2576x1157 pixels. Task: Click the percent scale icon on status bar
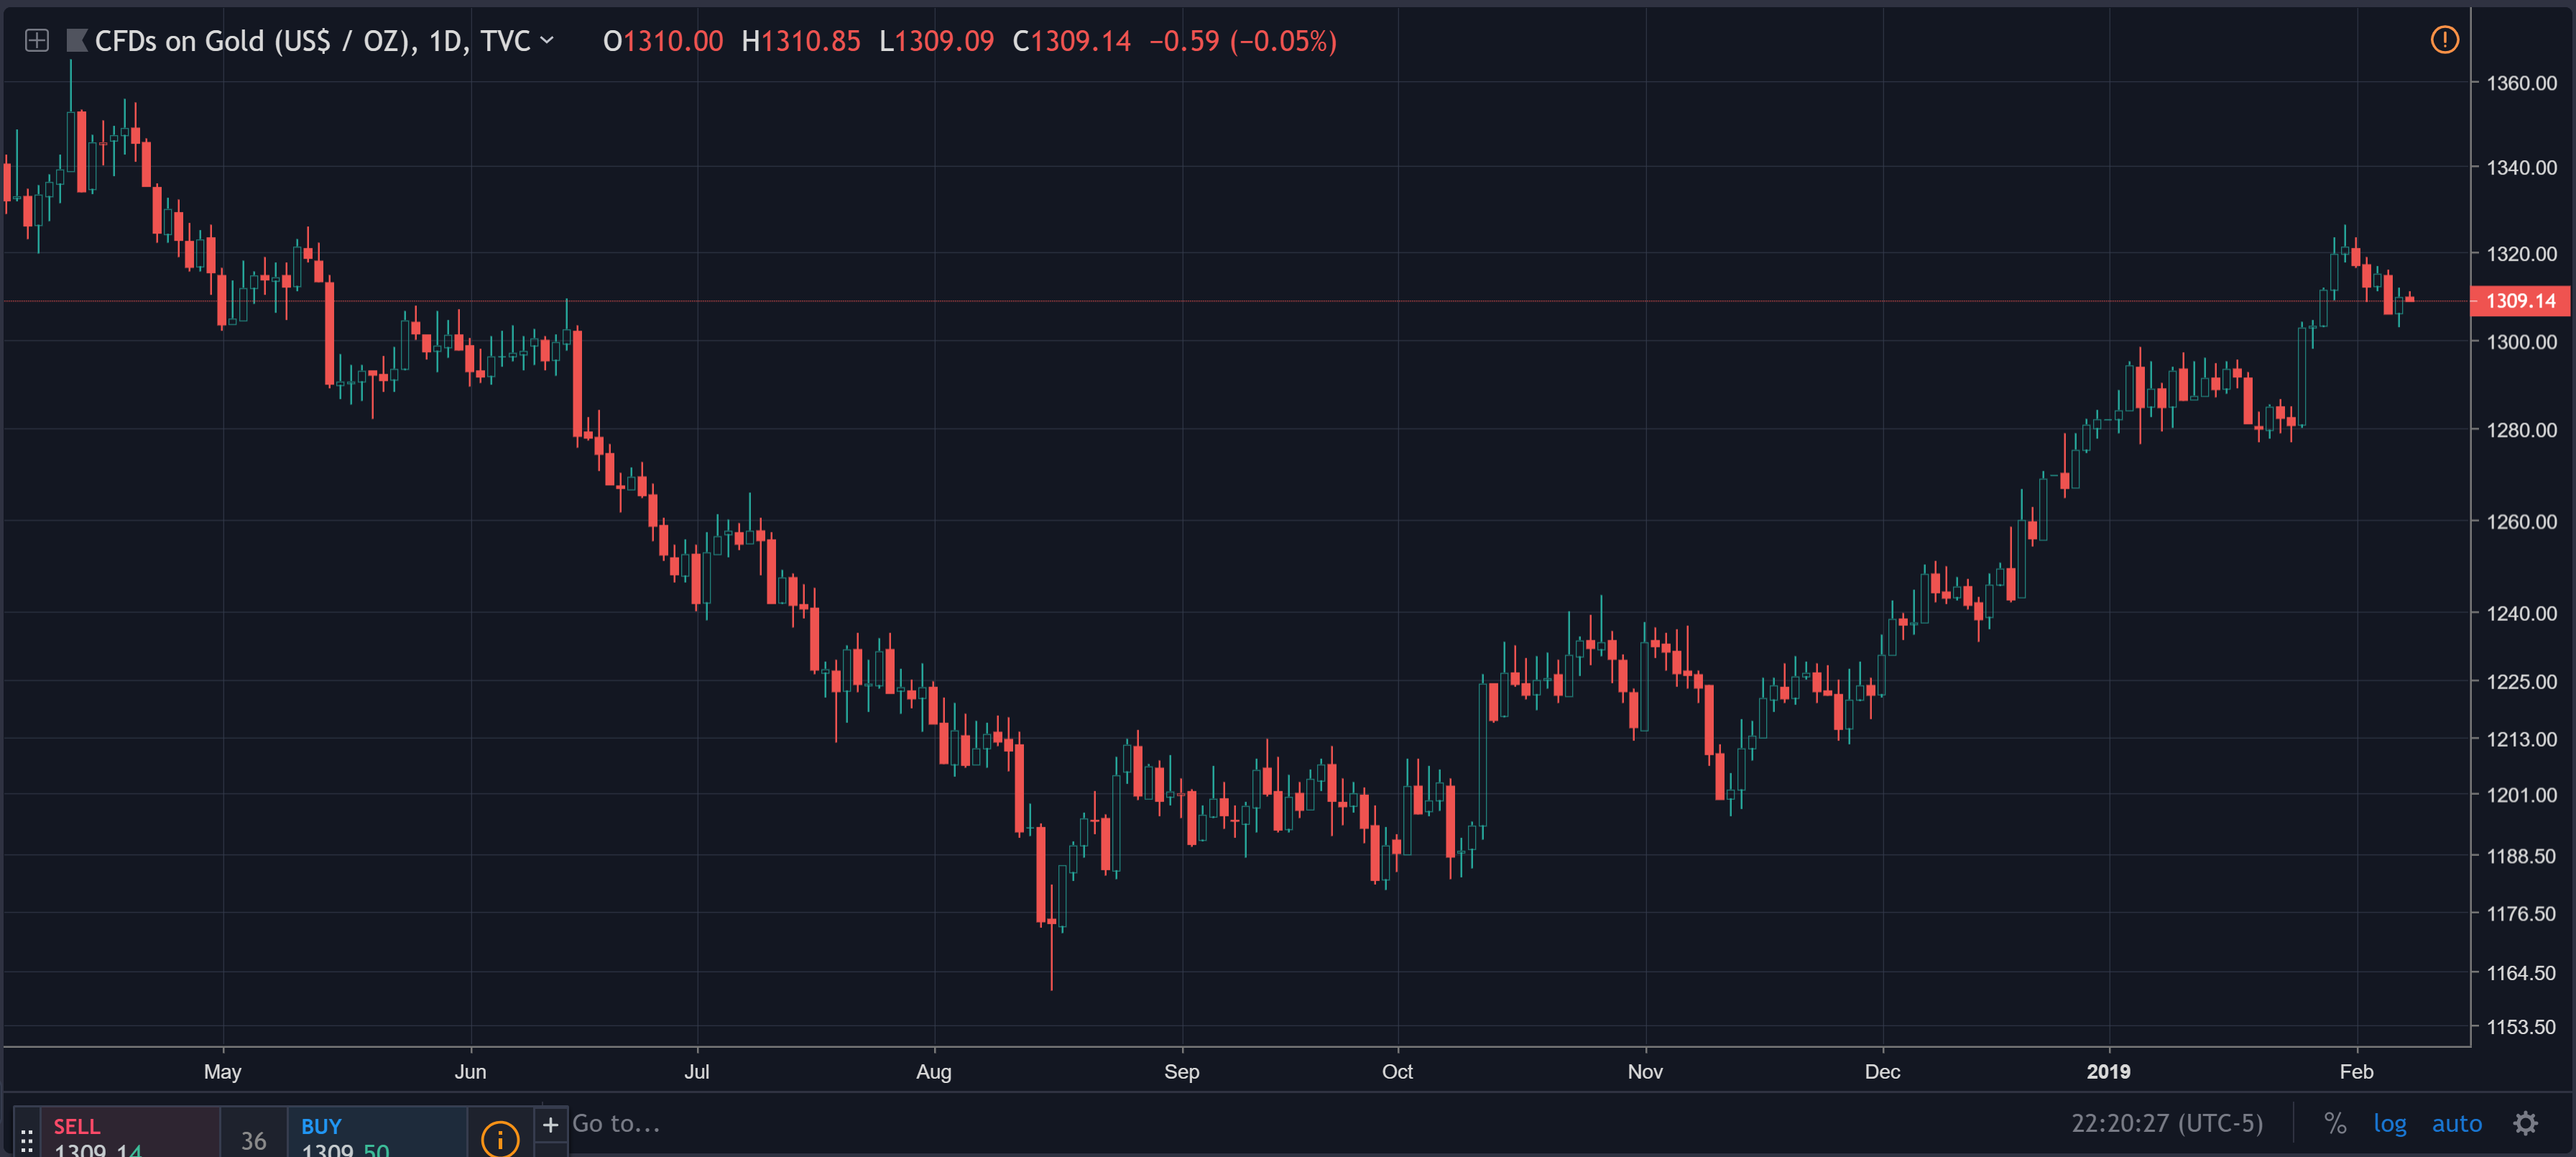pyautogui.click(x=2337, y=1123)
